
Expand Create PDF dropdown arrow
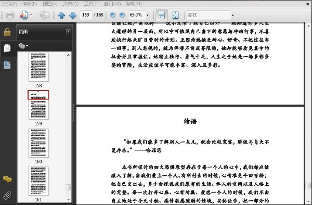tap(31, 15)
